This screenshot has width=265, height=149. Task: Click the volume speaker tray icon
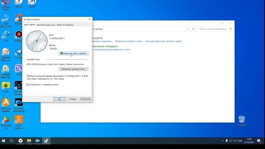point(235,141)
